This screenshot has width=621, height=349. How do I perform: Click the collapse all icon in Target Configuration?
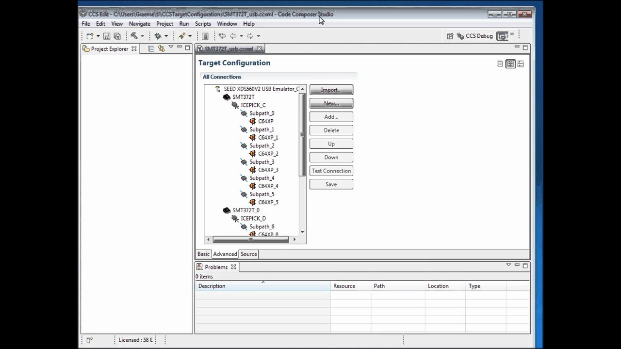(500, 64)
